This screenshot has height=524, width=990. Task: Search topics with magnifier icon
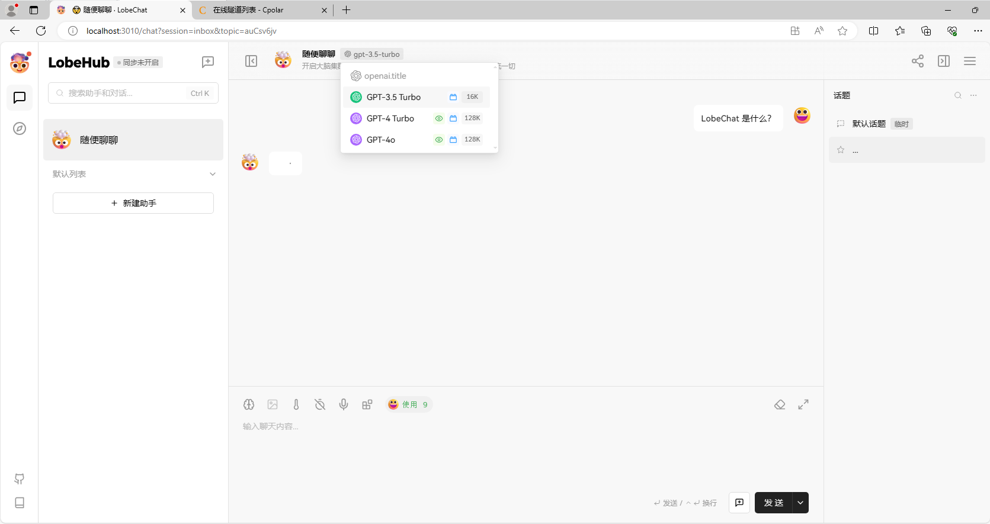click(x=958, y=95)
